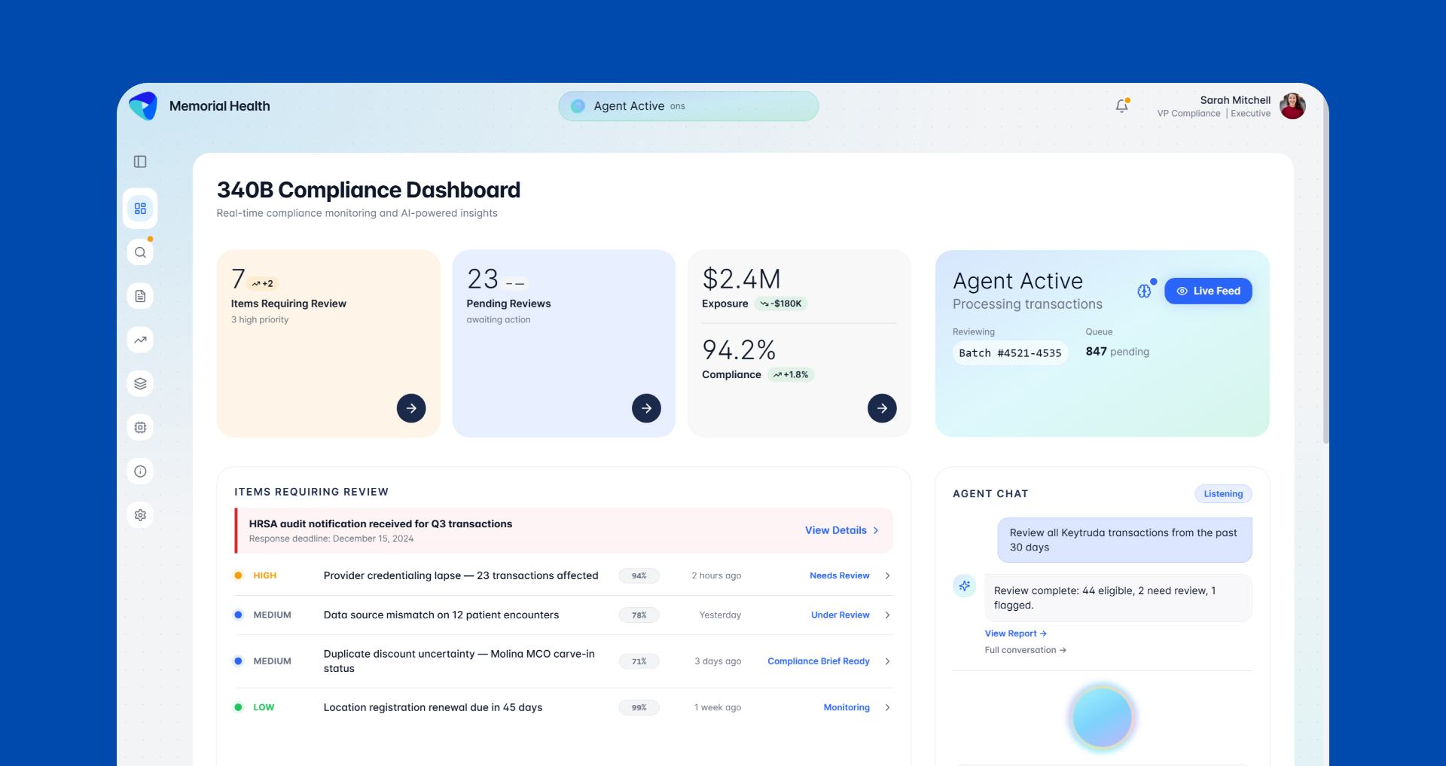The width and height of the screenshot is (1446, 766).
Task: Click Under Review status link
Action: pyautogui.click(x=840, y=615)
